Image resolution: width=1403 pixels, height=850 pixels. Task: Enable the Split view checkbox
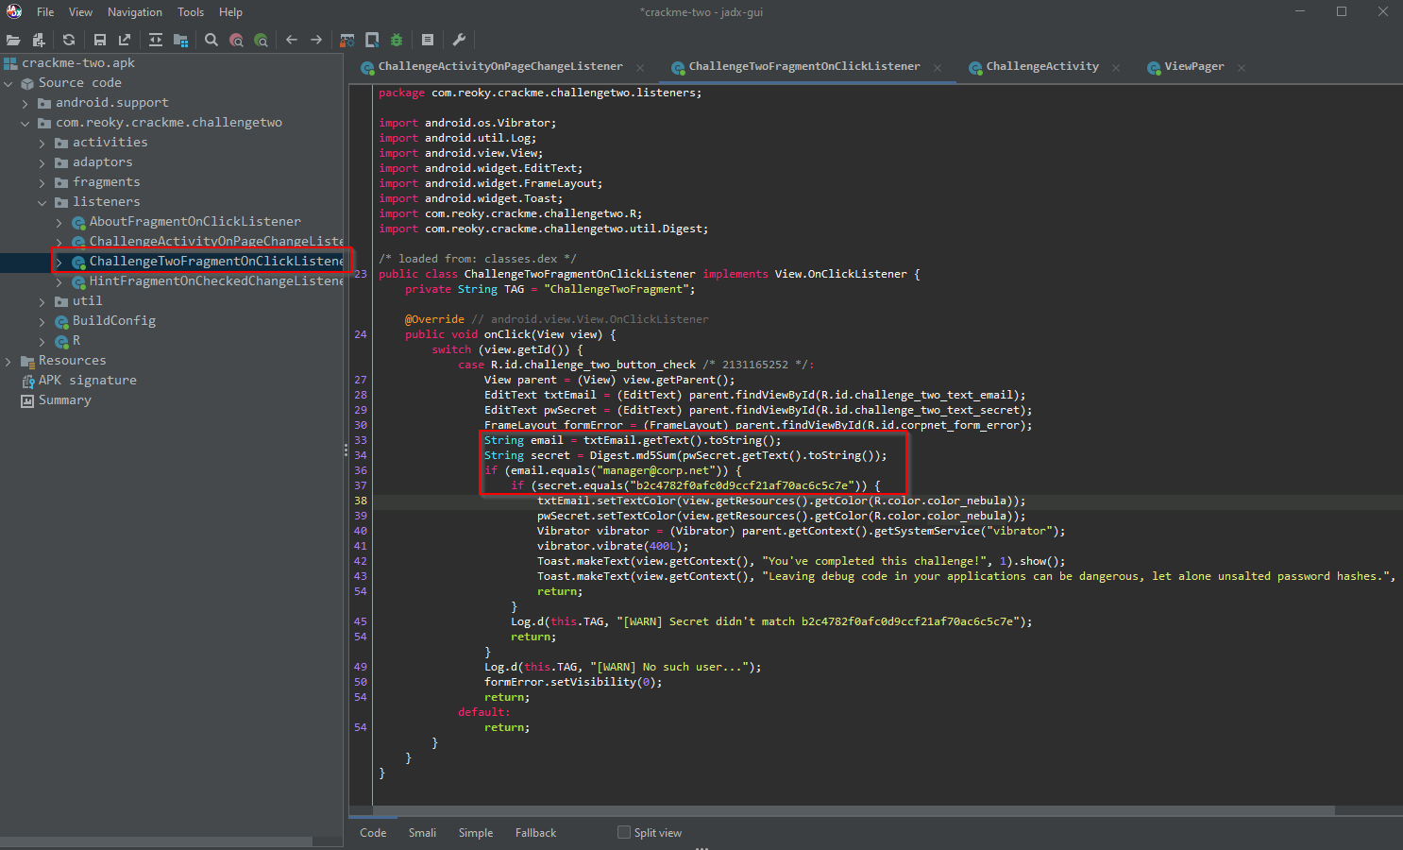click(x=623, y=832)
